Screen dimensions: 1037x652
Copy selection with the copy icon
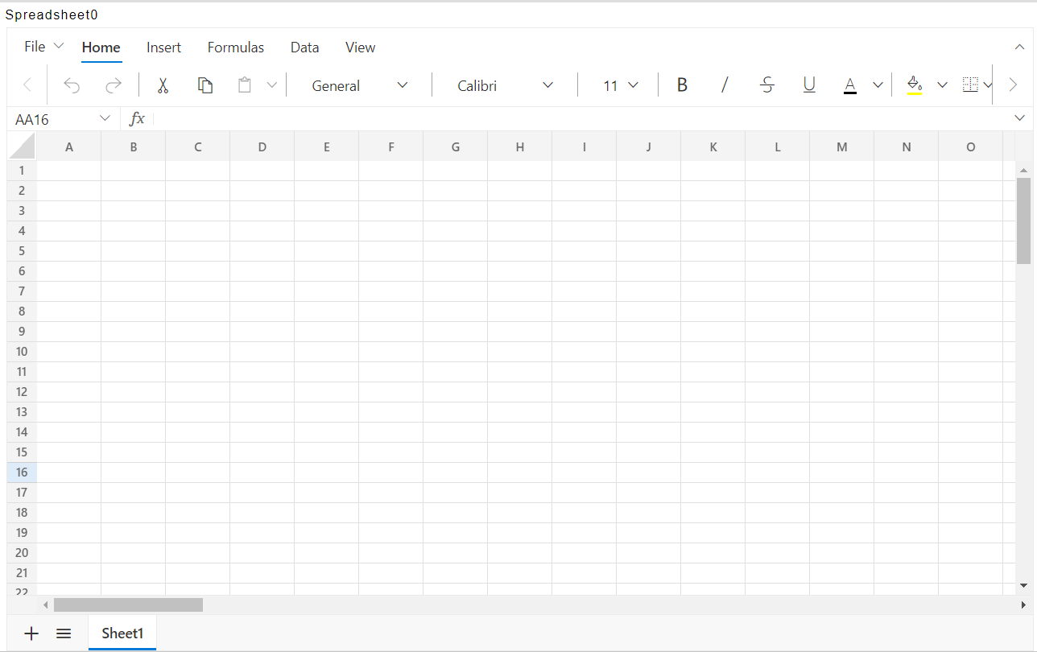pyautogui.click(x=205, y=85)
